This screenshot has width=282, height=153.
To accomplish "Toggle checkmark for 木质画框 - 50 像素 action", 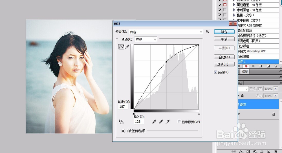I will 220,10.
